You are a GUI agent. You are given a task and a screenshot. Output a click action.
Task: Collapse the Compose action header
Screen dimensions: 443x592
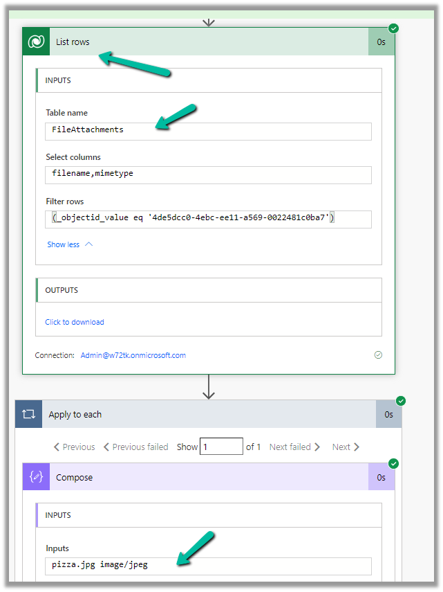[207, 477]
